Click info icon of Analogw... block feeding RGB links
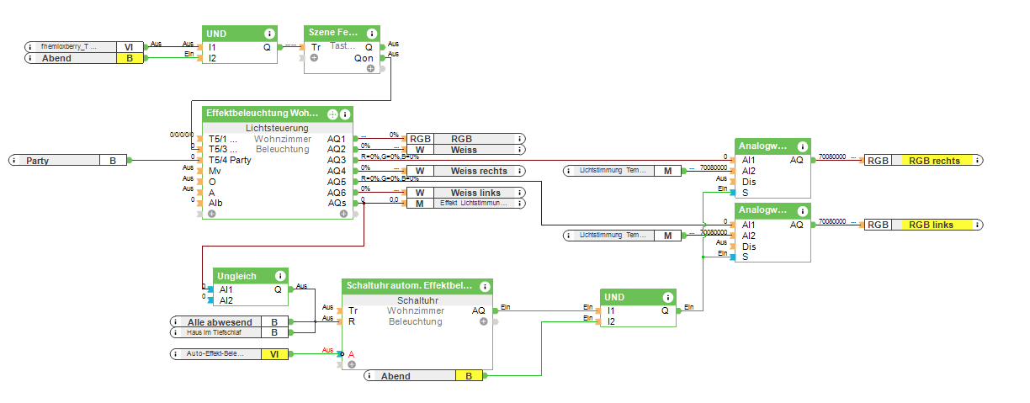 (801, 211)
